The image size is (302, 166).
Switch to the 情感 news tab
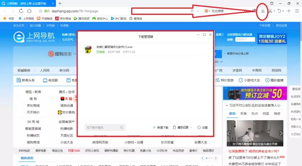(x=277, y=114)
